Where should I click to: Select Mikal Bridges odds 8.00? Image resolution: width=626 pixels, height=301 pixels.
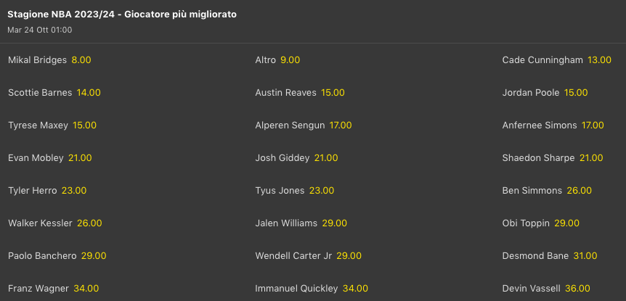point(81,60)
